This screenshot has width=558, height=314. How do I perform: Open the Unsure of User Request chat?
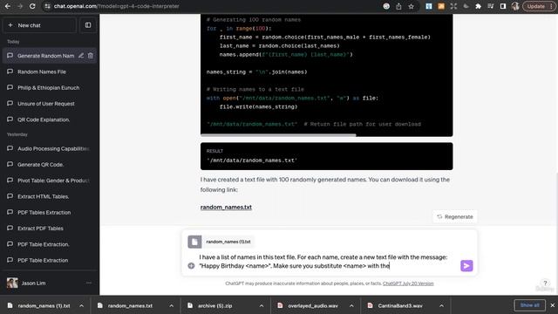click(50, 104)
